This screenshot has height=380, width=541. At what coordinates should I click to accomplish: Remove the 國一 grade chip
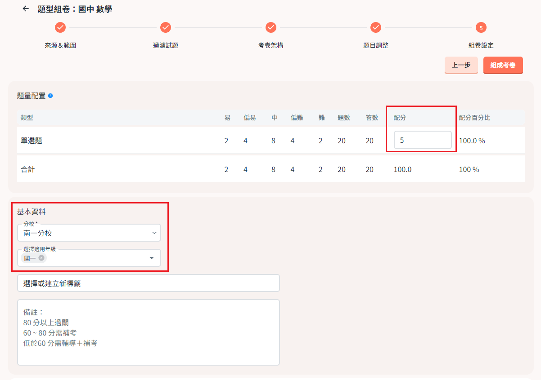pos(41,258)
